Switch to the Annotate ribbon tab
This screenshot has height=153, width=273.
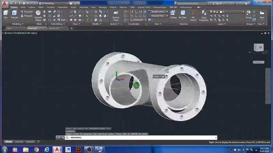84,7
